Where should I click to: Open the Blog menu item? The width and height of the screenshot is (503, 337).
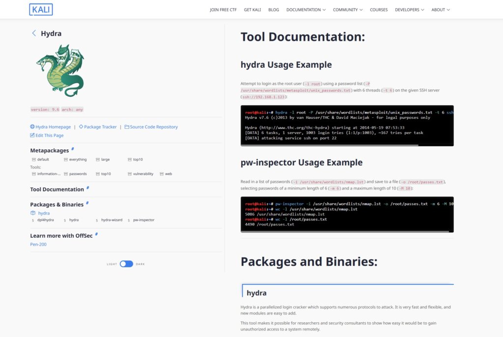[x=274, y=10]
